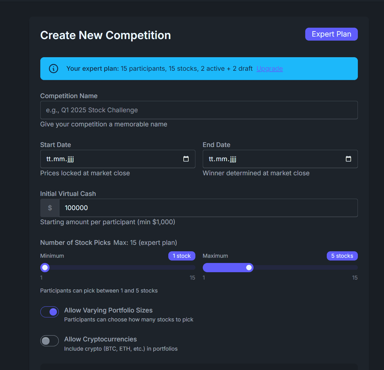Click the dollar sign prefix next to virtual cash

click(x=50, y=208)
